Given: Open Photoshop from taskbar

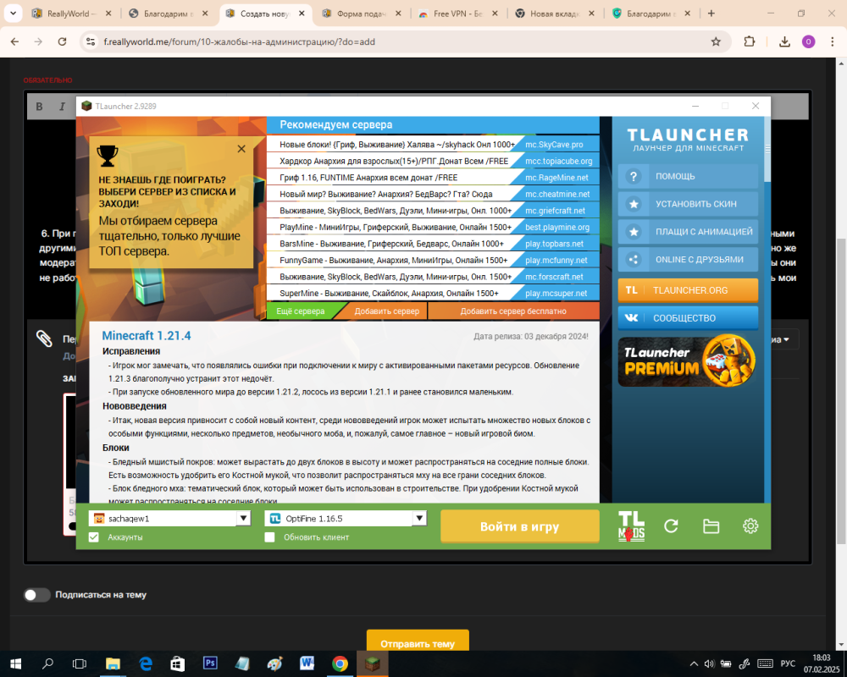Looking at the screenshot, I should click(x=210, y=663).
